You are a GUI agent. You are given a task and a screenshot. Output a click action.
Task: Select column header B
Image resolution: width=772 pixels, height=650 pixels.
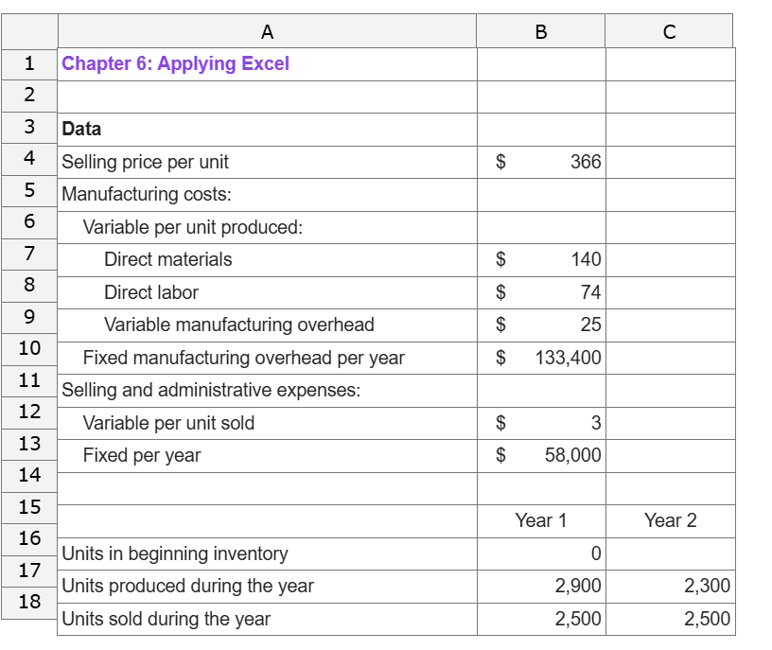539,29
